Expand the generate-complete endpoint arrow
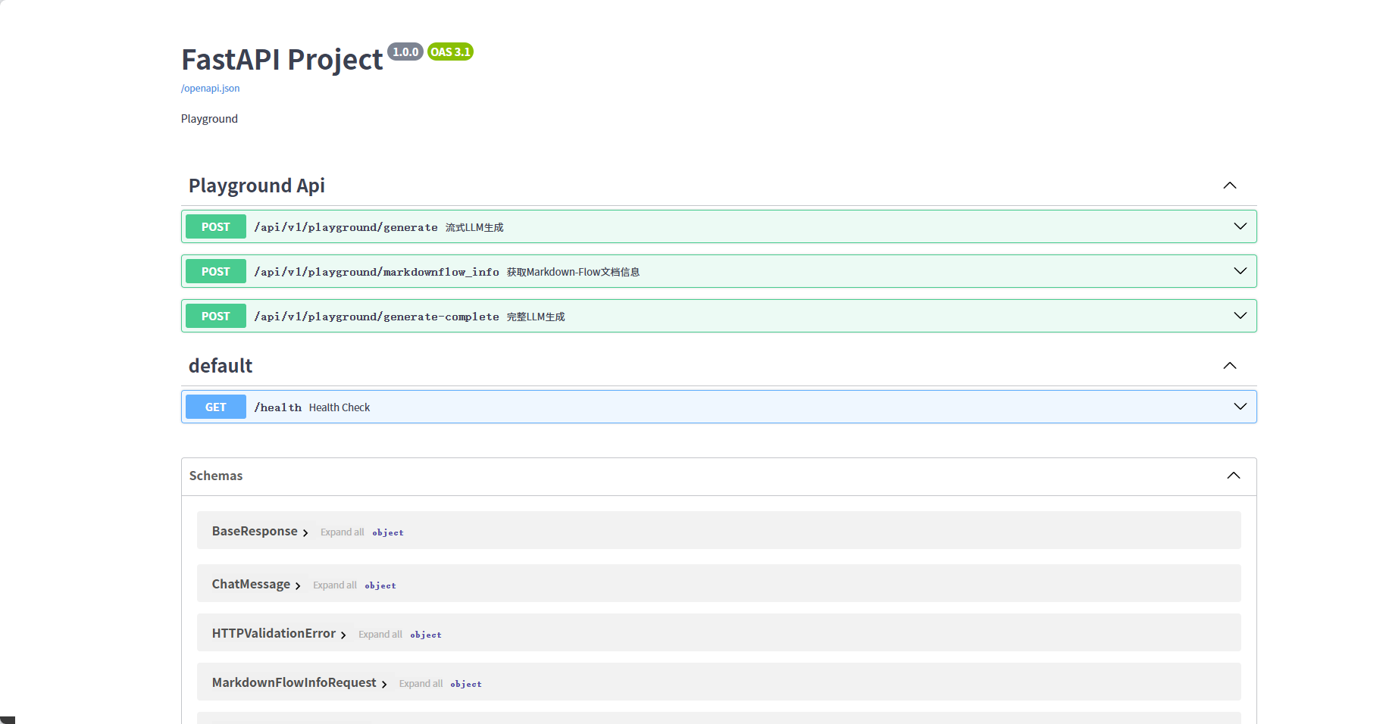1386x724 pixels. click(x=1241, y=316)
